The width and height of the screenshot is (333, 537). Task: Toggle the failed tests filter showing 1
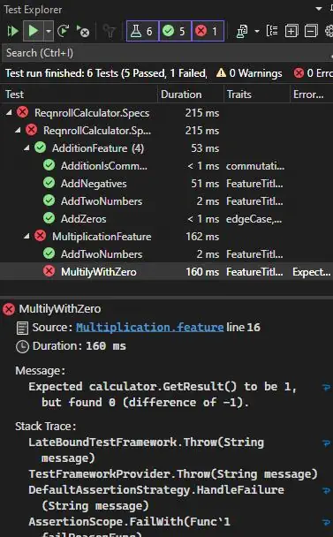pyautogui.click(x=208, y=31)
